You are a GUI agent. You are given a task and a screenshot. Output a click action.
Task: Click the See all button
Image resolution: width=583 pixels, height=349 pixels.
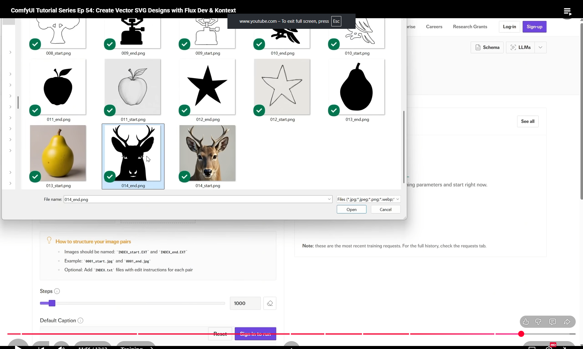click(527, 121)
